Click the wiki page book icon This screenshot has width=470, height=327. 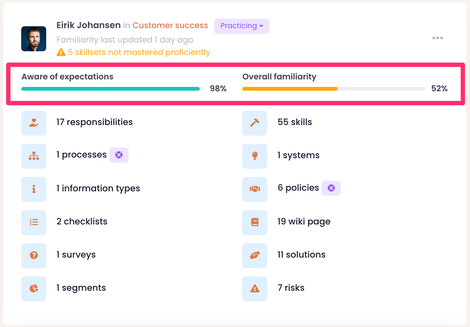point(255,222)
